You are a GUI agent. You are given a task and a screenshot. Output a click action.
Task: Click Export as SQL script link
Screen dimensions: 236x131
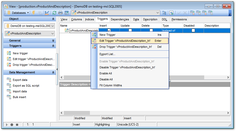(26, 86)
